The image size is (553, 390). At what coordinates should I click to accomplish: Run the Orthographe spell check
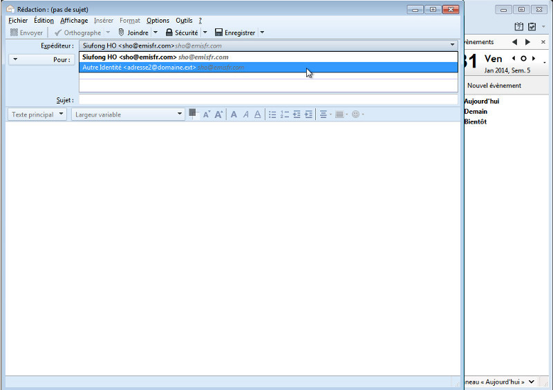pyautogui.click(x=77, y=32)
